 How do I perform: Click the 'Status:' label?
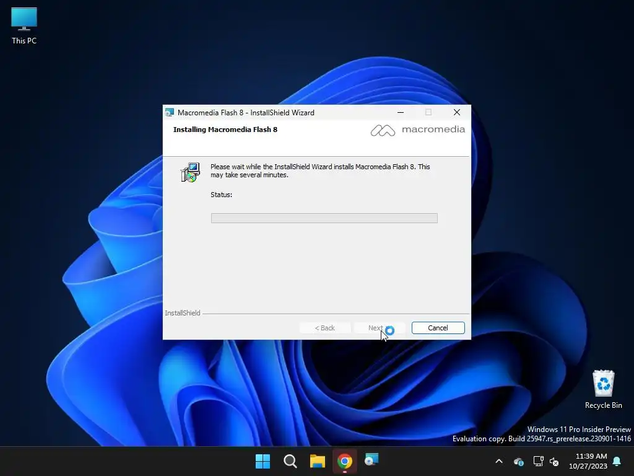click(x=221, y=195)
